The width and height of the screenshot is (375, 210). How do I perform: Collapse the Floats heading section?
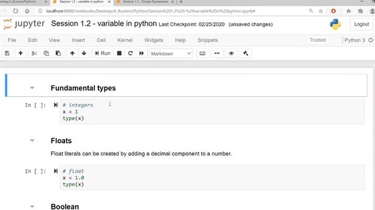click(x=32, y=141)
